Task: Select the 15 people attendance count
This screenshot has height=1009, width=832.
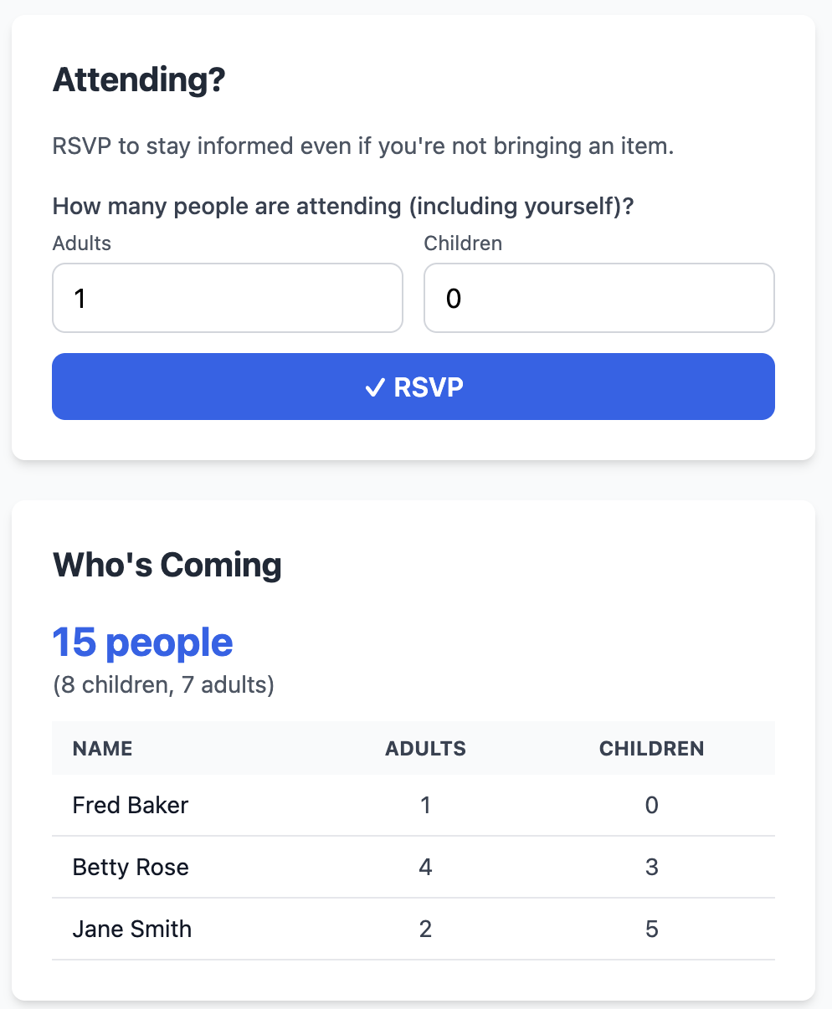Action: (x=142, y=642)
